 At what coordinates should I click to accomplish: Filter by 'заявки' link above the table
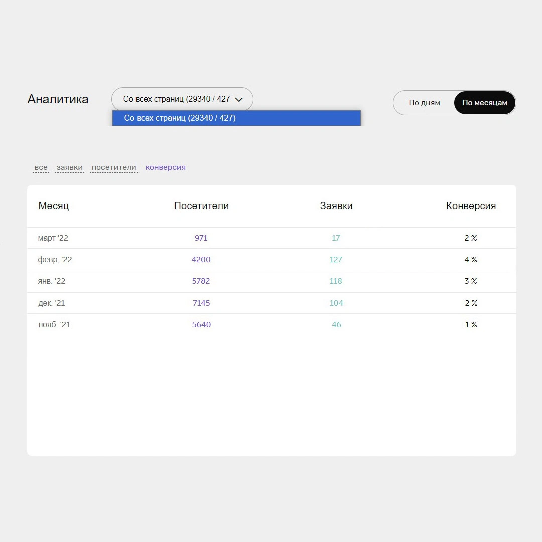[x=69, y=167]
